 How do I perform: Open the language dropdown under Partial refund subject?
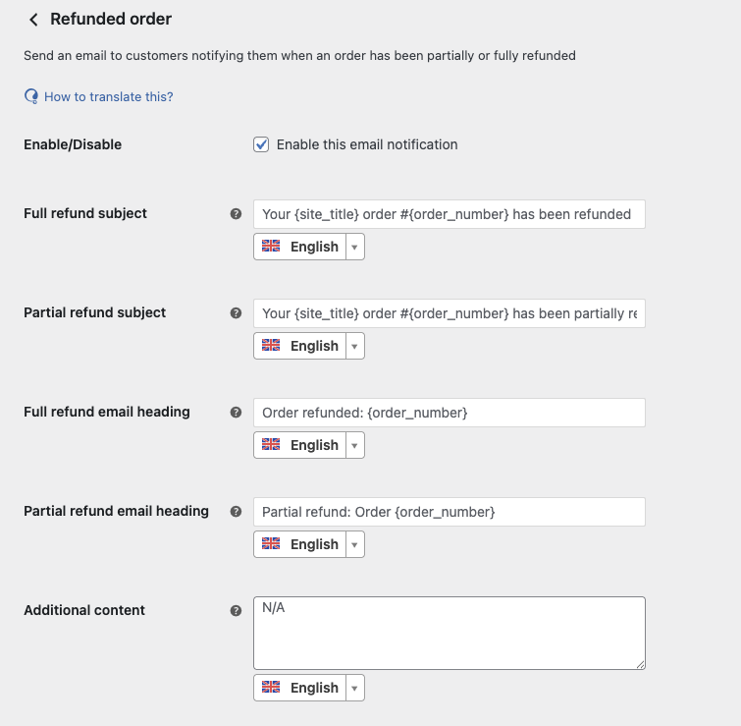click(354, 346)
